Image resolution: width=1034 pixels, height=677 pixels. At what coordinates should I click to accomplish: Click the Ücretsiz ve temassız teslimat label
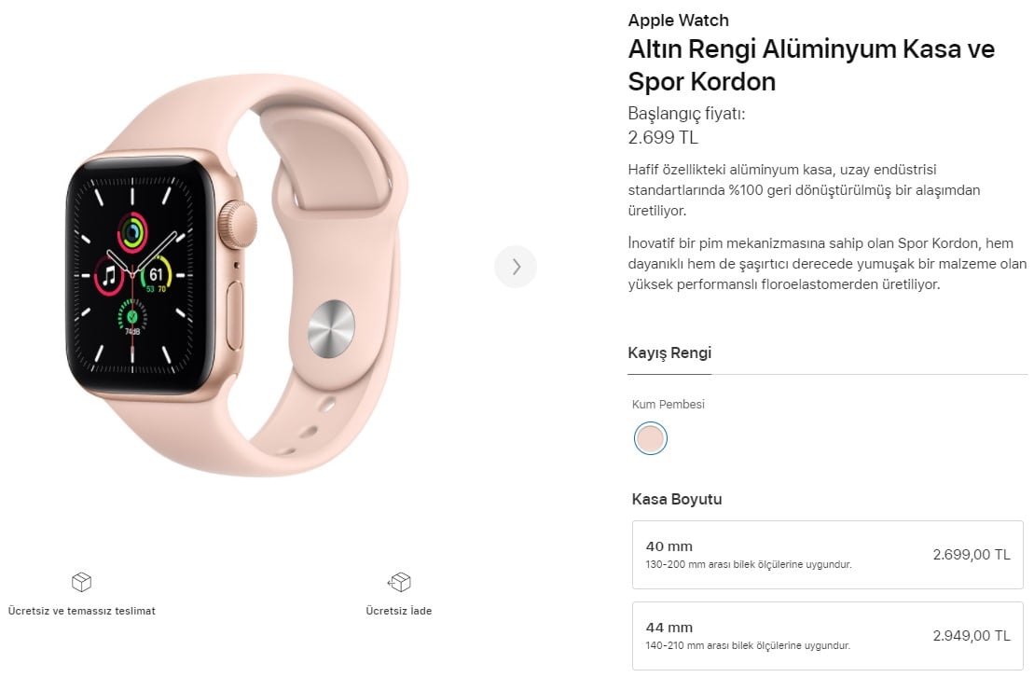pos(82,611)
